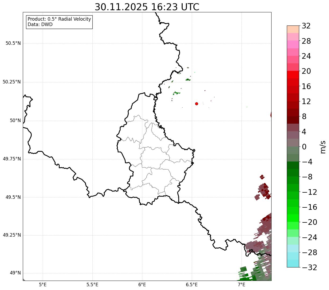Click the m/s colorbar unit label

pos(323,147)
